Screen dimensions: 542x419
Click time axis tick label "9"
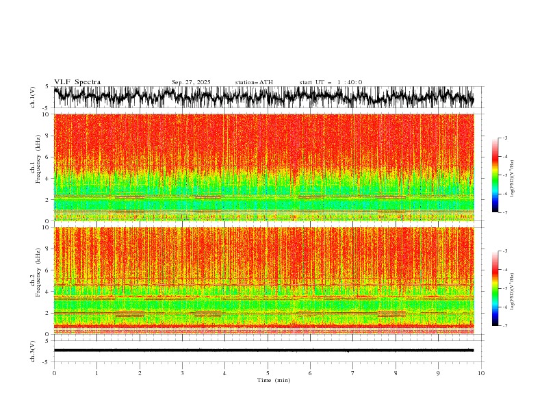tap(438, 373)
